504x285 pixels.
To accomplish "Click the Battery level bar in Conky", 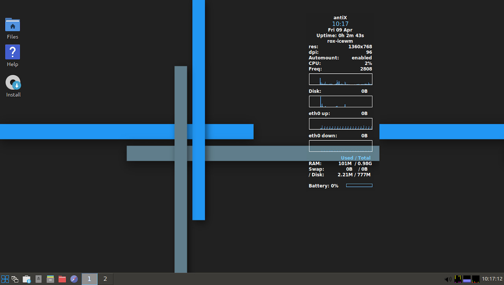I will coord(359,186).
